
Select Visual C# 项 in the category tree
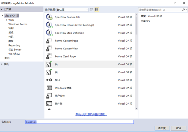[12, 16]
